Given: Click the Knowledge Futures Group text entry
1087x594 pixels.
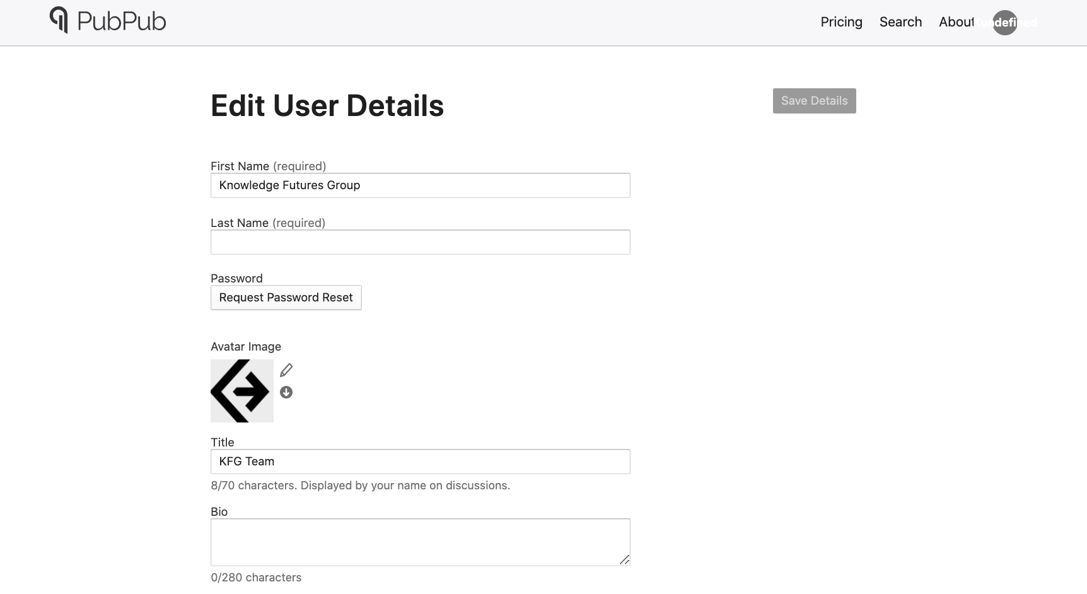Looking at the screenshot, I should 289,185.
